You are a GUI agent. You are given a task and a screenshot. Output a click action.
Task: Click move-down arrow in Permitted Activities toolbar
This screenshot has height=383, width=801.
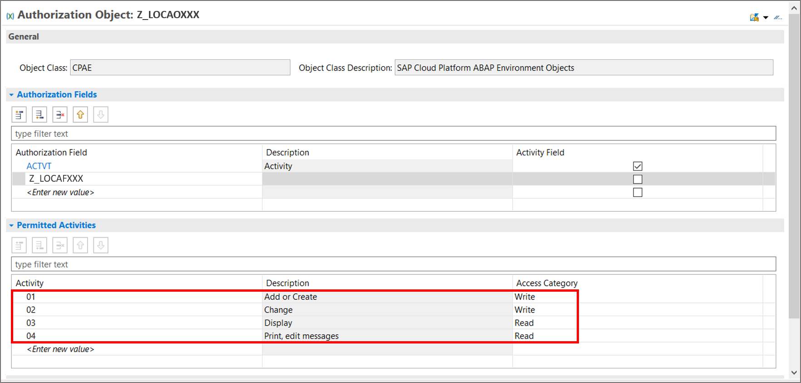(x=101, y=245)
